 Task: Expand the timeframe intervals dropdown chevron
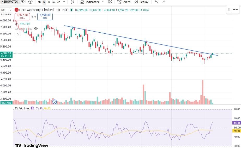point(64,2)
